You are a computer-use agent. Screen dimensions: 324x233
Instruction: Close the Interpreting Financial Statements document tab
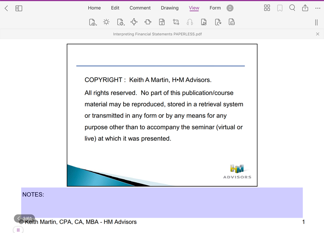point(318,34)
